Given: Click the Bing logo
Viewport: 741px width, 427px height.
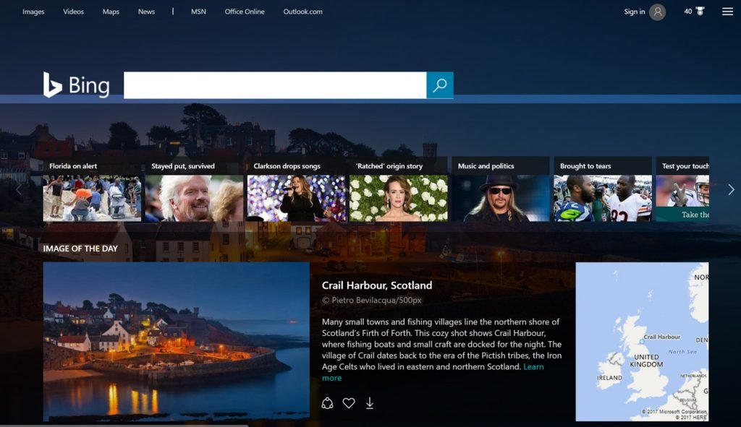Looking at the screenshot, I should click(x=77, y=85).
